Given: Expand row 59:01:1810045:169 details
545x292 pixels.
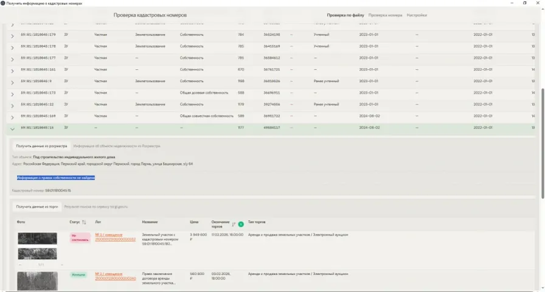Looking at the screenshot, I should click(x=12, y=116).
